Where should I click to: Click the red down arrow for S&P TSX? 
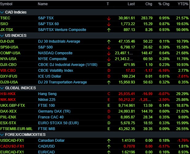[109, 18]
